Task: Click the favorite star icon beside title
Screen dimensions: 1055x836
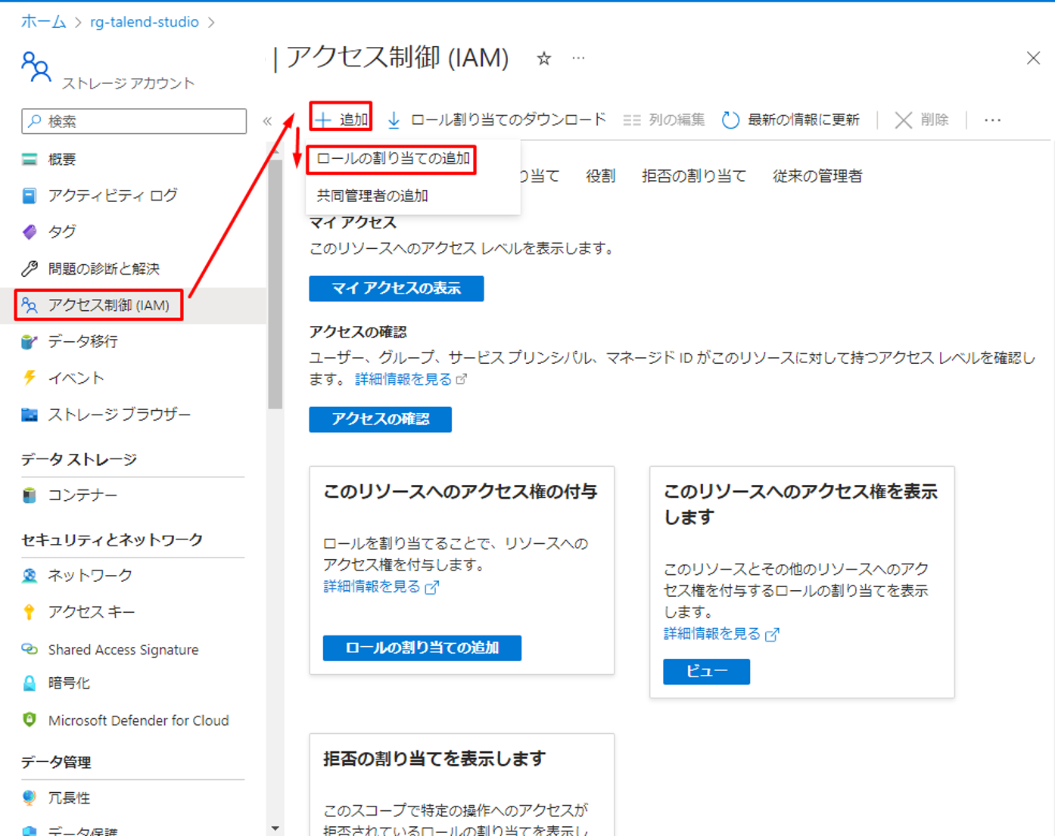Action: (x=543, y=58)
